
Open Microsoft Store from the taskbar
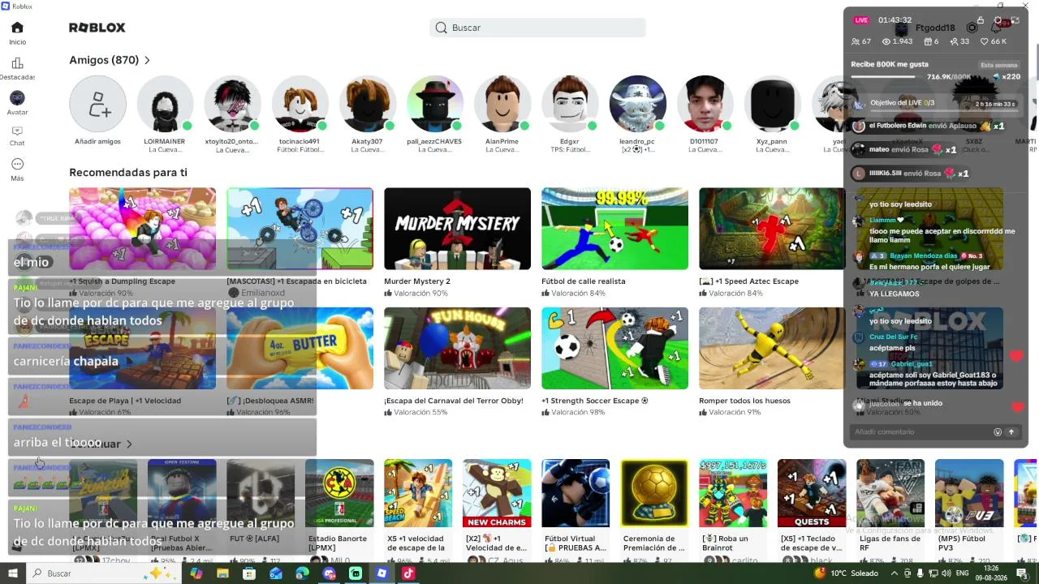[x=249, y=573]
